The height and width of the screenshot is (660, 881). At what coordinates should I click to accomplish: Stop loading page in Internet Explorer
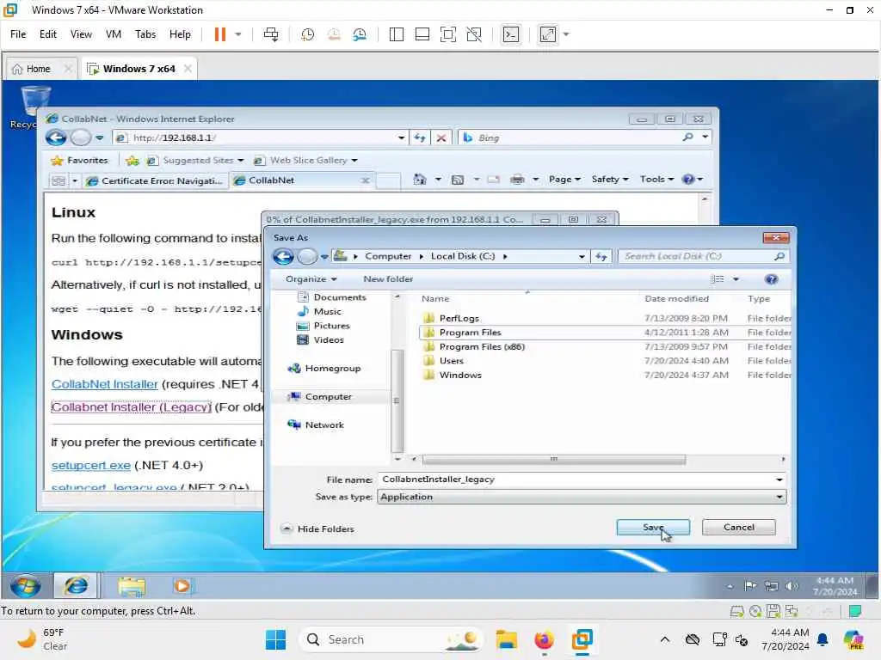(441, 137)
